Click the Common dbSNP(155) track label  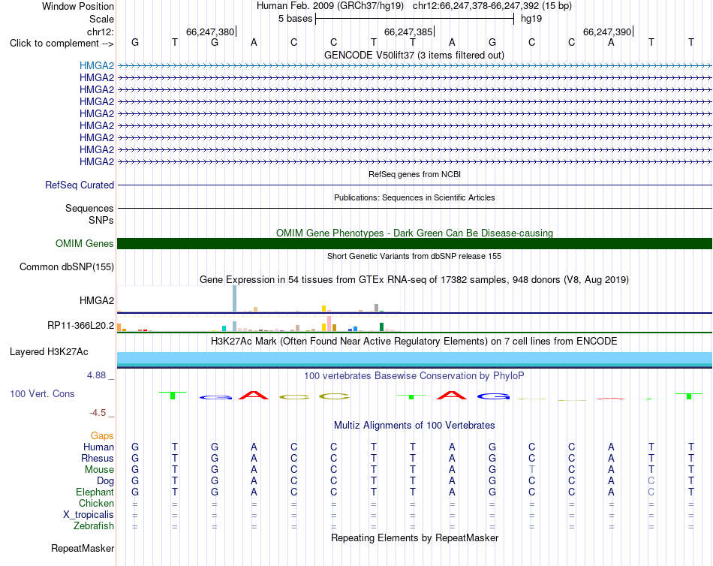pyautogui.click(x=66, y=267)
